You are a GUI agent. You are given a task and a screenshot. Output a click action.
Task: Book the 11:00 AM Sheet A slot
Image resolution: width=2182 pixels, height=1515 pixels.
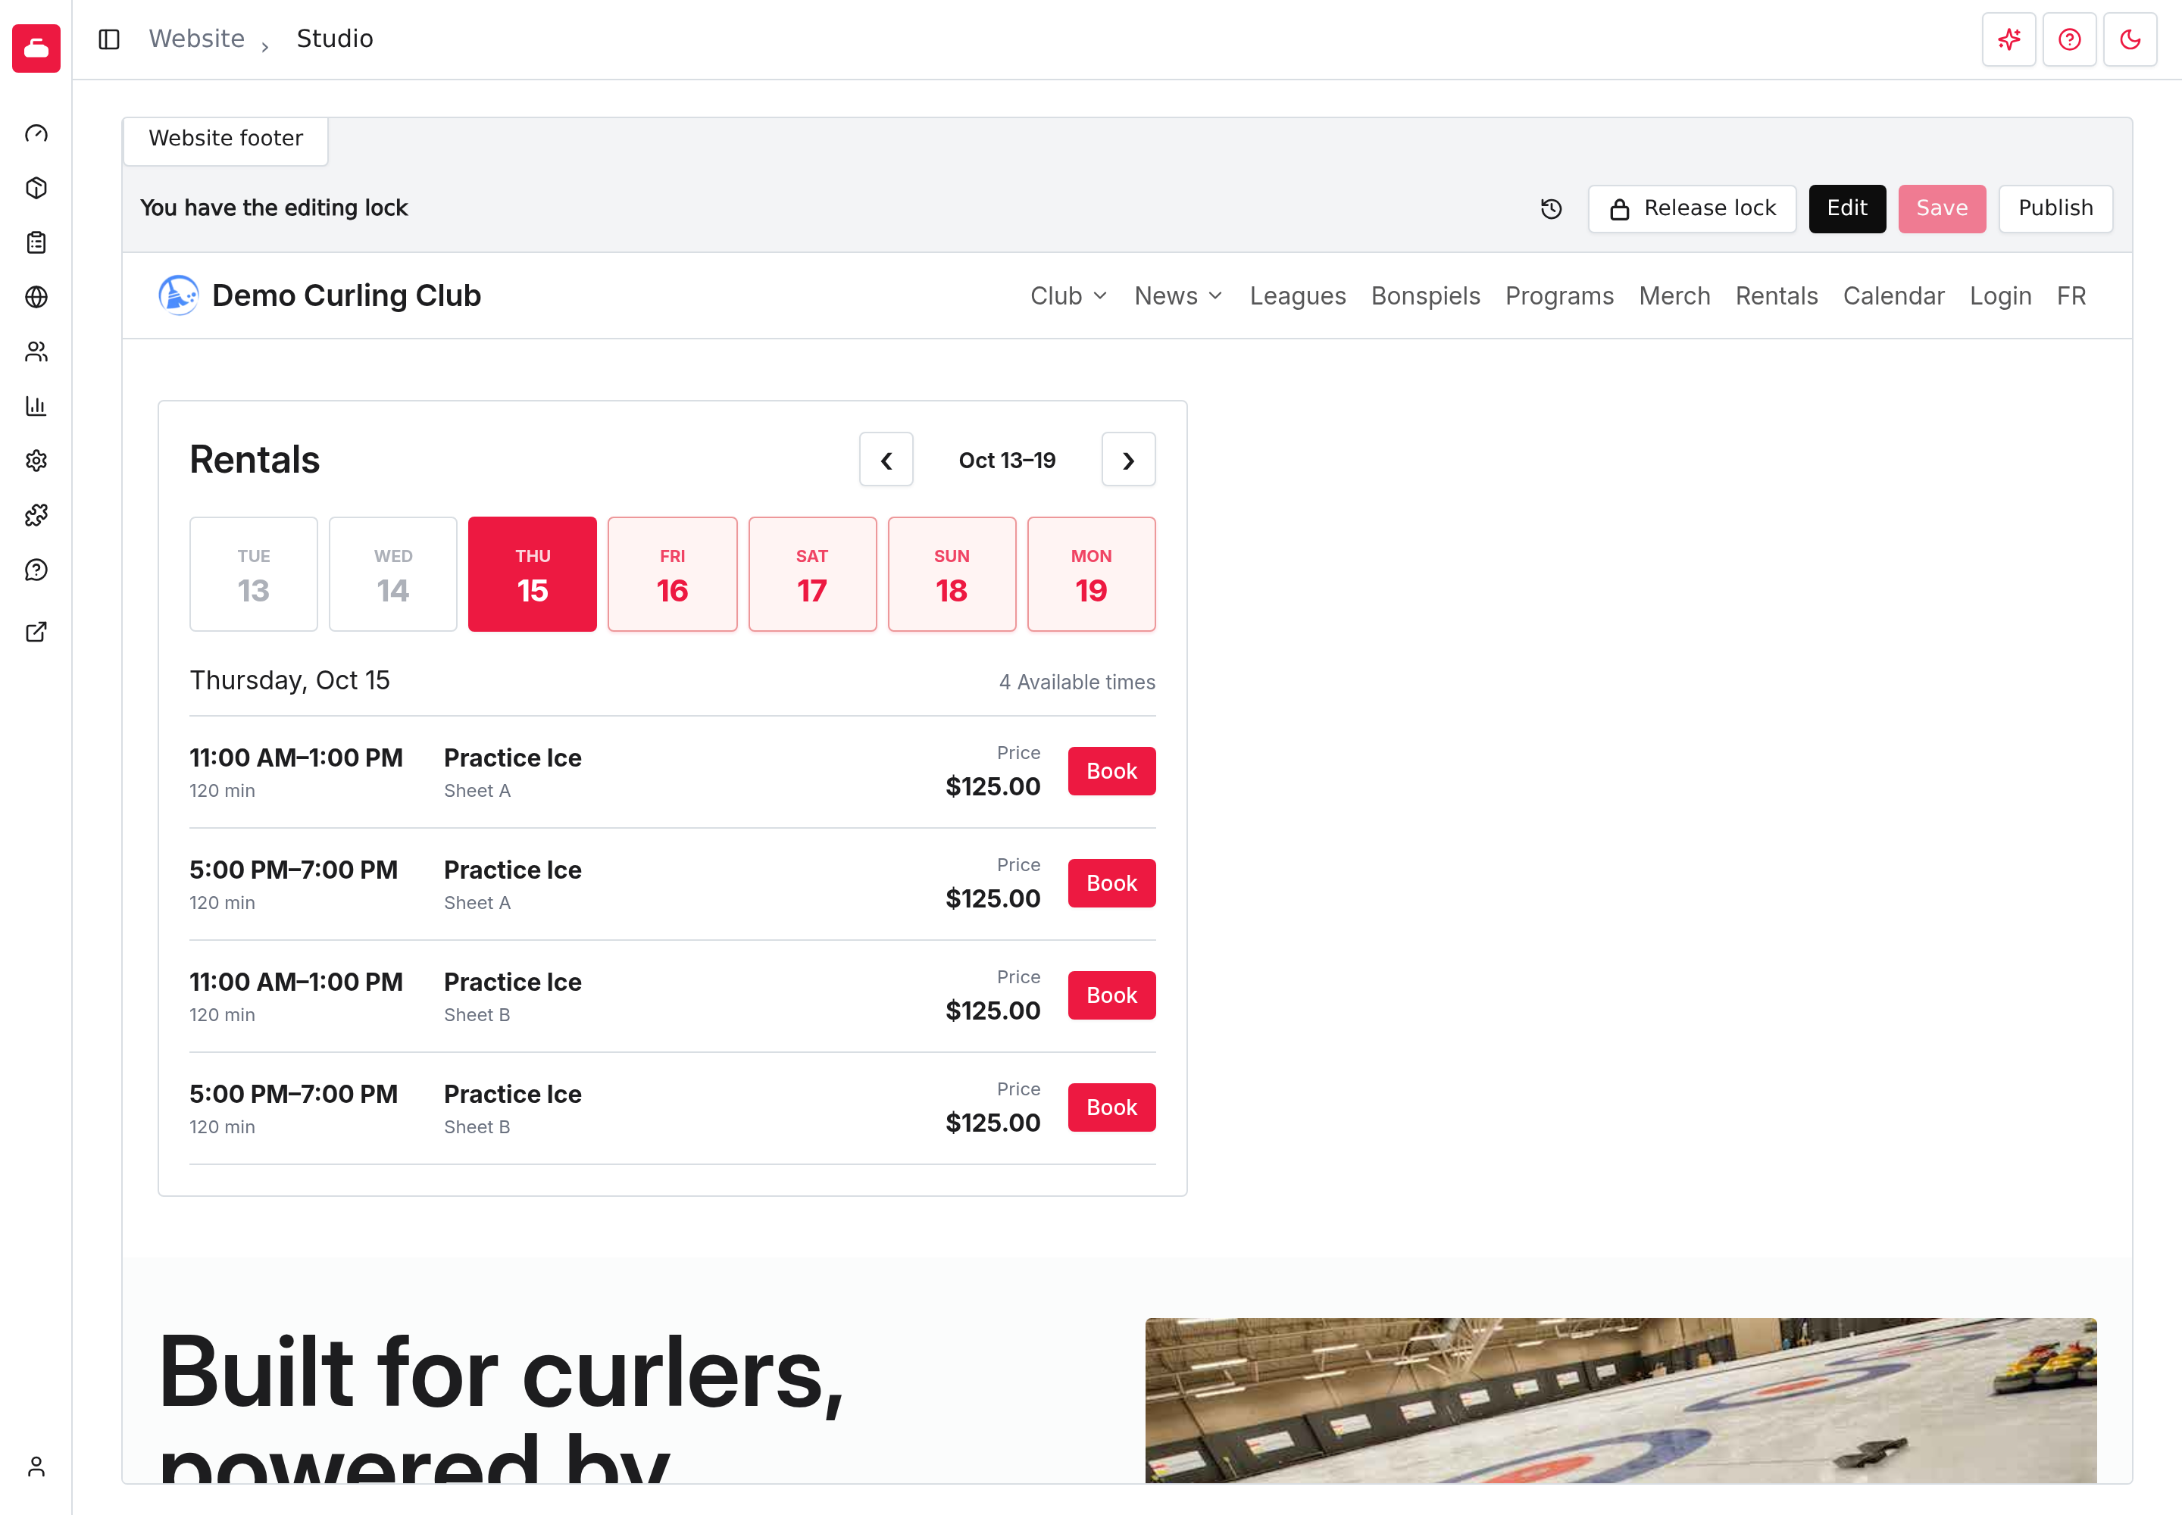pos(1111,771)
